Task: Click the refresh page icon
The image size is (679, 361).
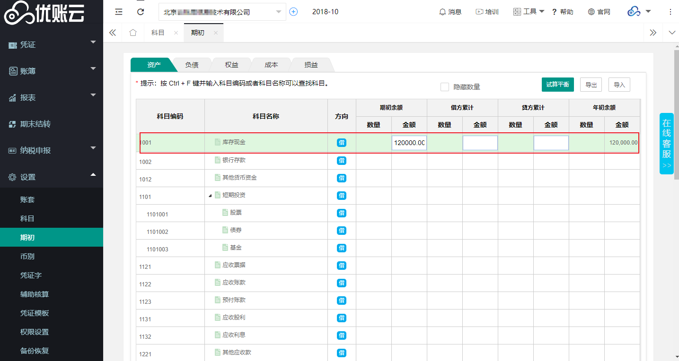Action: point(141,12)
